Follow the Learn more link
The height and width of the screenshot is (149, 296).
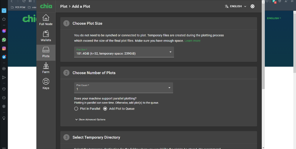192,41
